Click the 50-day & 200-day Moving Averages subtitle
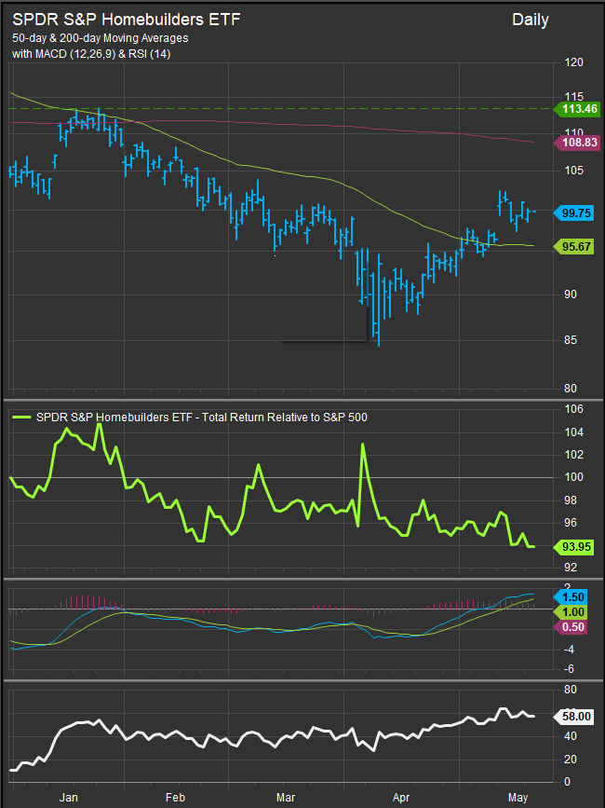This screenshot has height=808, width=605. (100, 38)
